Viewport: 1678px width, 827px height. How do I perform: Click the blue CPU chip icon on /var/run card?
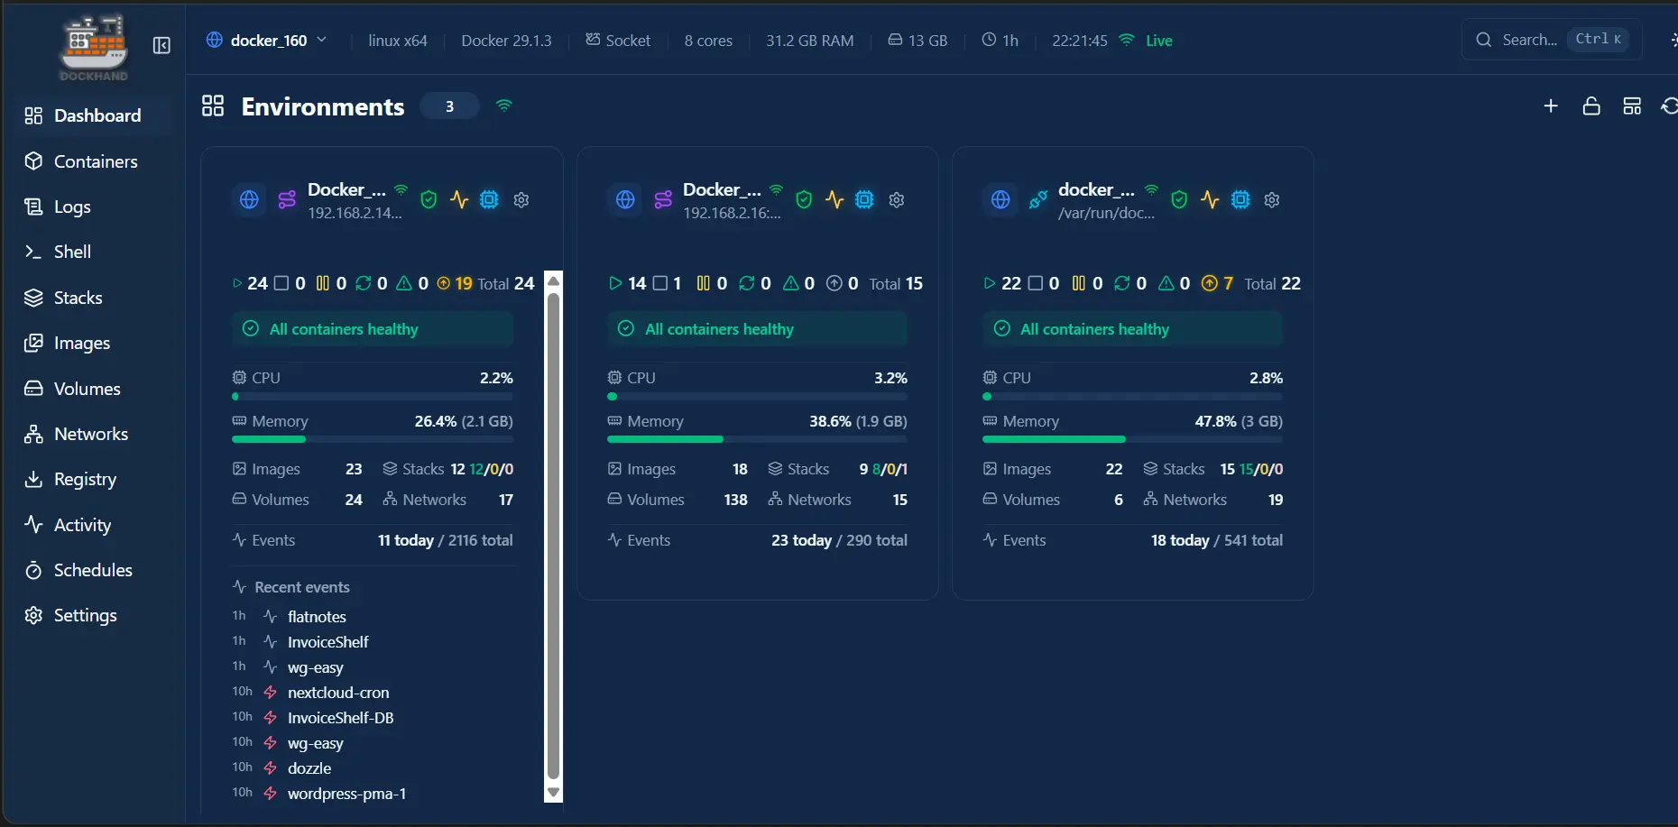click(x=1240, y=199)
